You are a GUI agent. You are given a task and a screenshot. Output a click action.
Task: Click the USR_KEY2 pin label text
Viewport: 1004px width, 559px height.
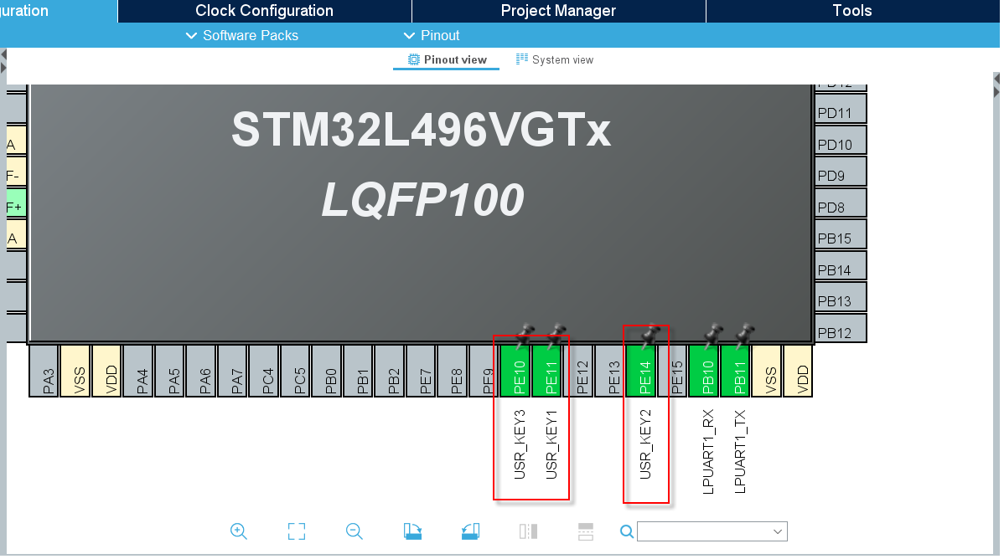[645, 444]
